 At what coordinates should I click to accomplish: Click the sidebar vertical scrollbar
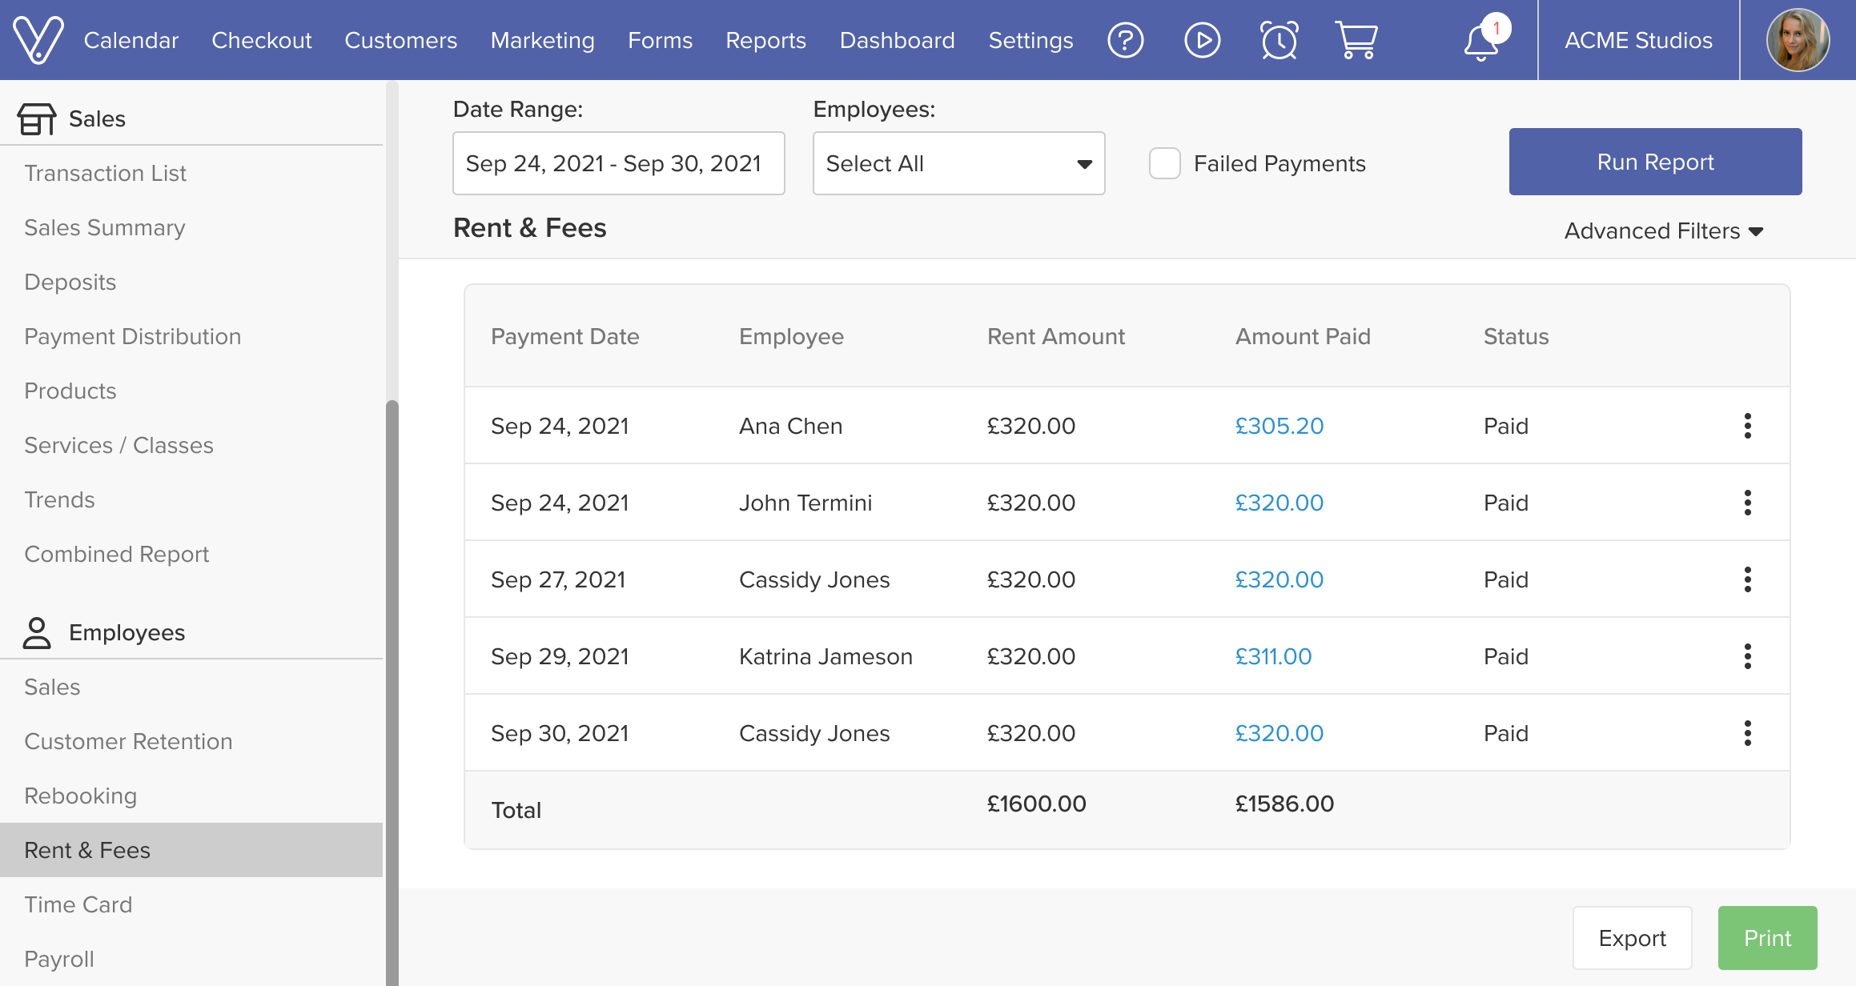[x=392, y=688]
